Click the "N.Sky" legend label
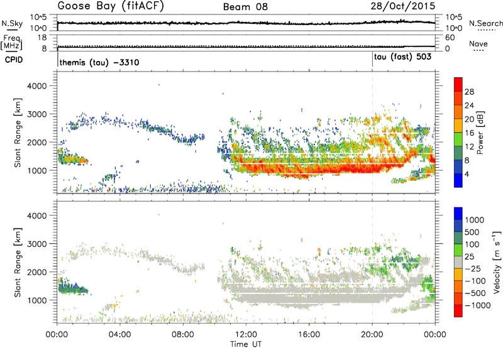503x348 pixels. (x=12, y=23)
